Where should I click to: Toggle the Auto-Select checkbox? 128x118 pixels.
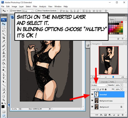click(11, 11)
